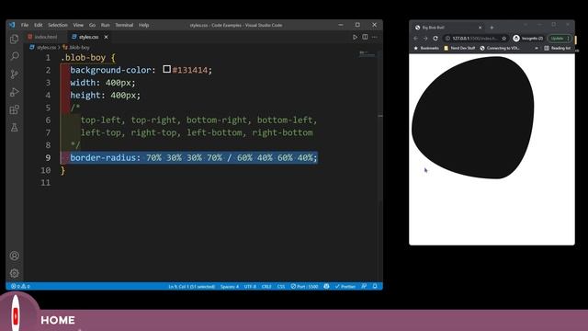The height and width of the screenshot is (331, 588).
Task: Open the Help menu
Action: pos(144,25)
